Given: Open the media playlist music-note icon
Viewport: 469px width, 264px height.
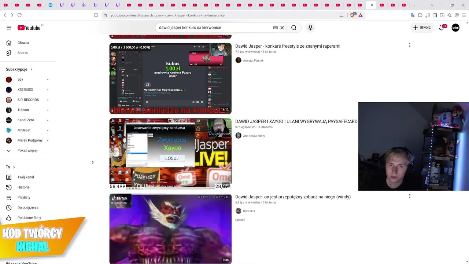Looking at the screenshot, I should (427, 15).
